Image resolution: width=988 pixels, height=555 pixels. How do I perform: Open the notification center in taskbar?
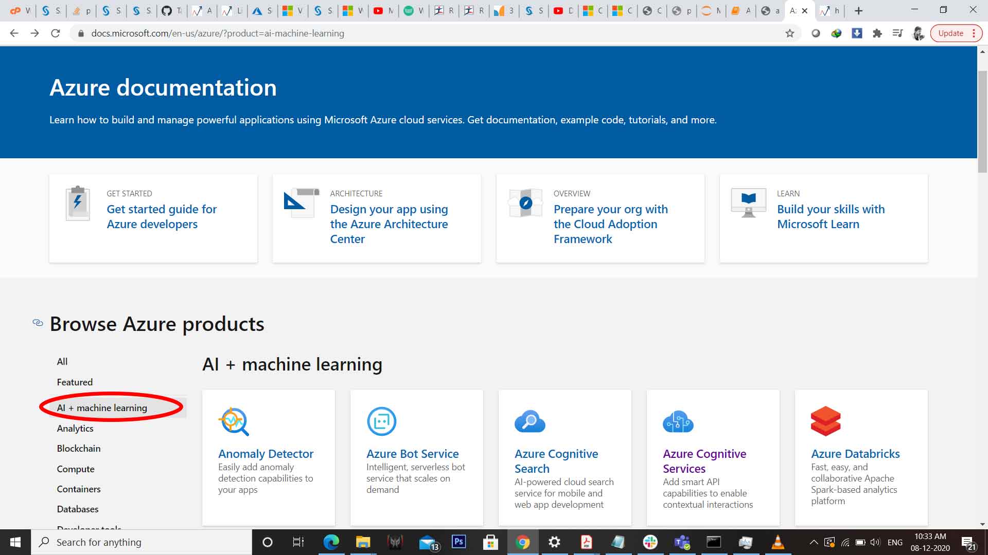(x=969, y=542)
